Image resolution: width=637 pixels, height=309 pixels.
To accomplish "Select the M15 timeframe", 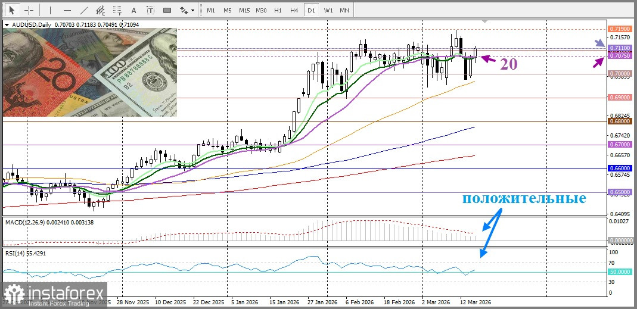I will [244, 10].
